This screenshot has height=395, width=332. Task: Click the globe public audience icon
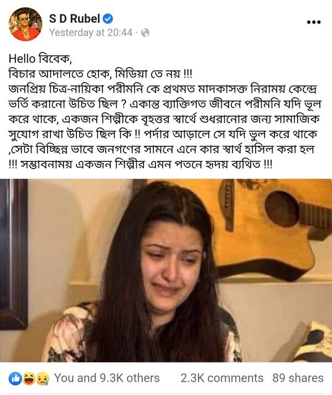coord(145,33)
